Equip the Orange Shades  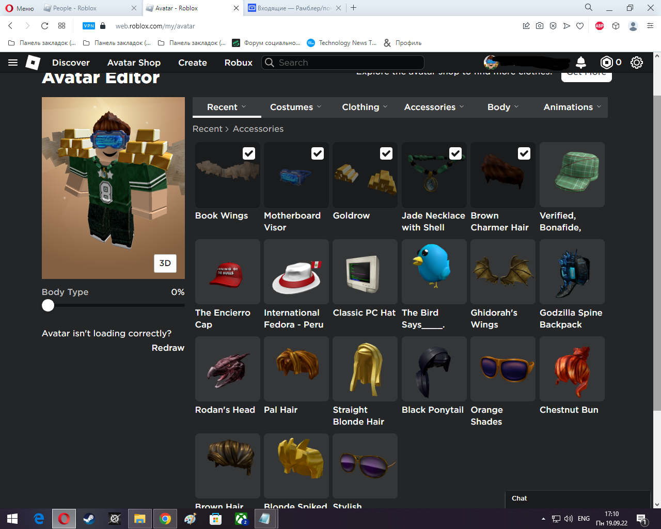tap(503, 369)
